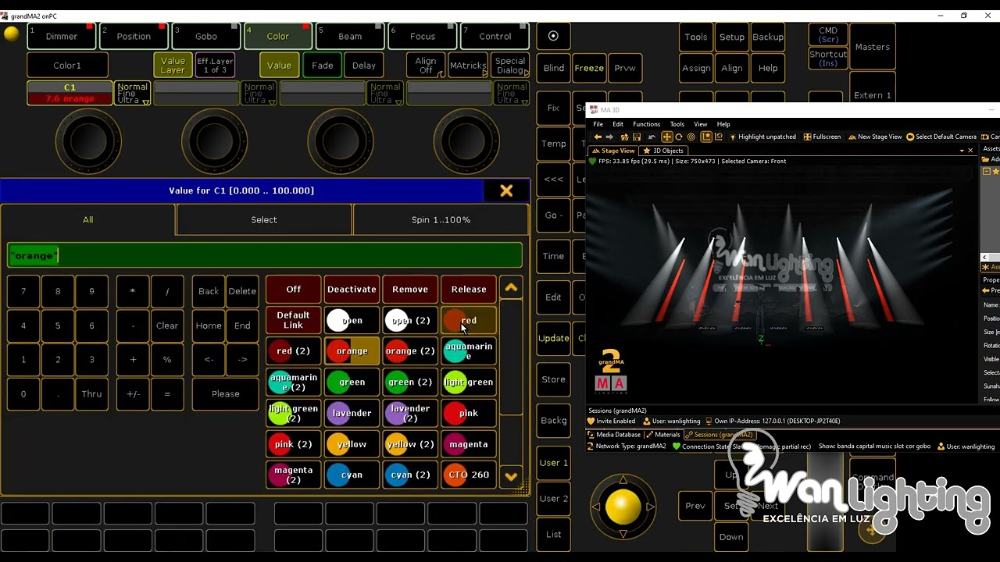Open the Materials tab in MA 3D

tap(663, 435)
